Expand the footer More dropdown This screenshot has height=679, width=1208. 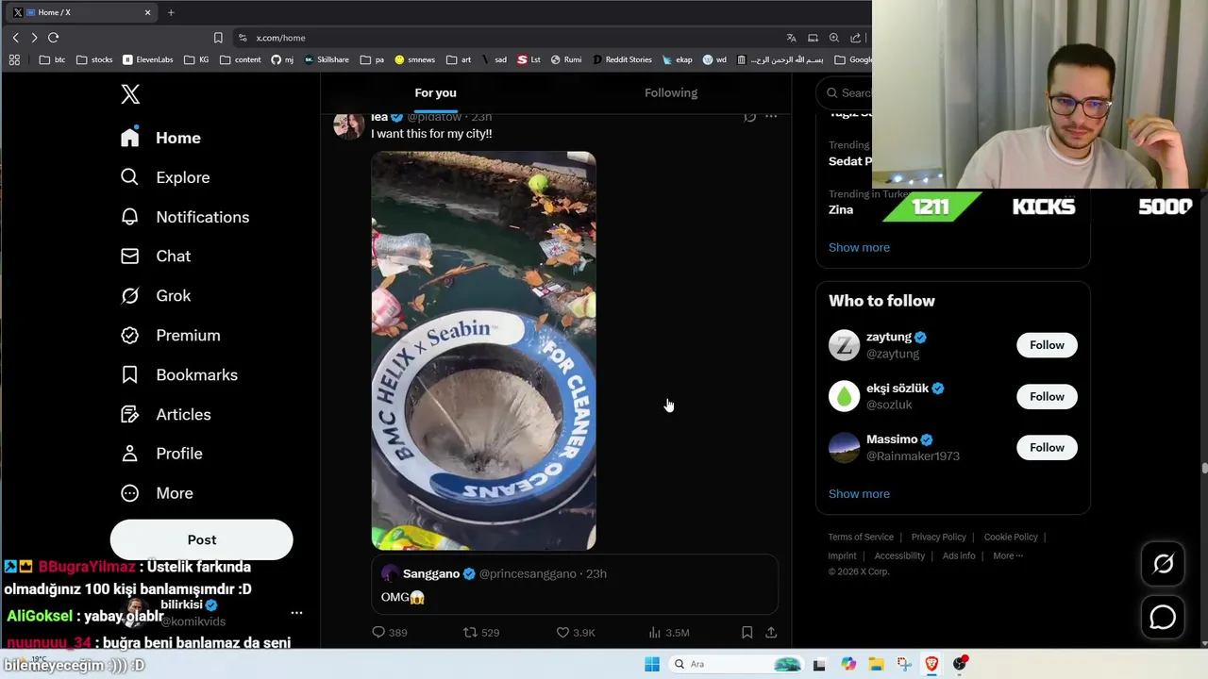[1008, 555]
